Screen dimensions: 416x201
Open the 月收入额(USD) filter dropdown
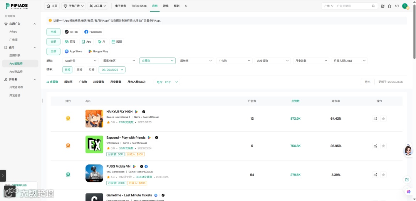350,61
